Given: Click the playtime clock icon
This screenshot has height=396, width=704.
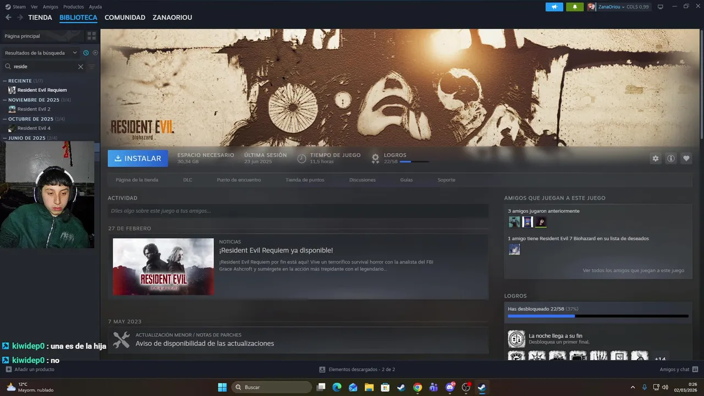Looking at the screenshot, I should 301,158.
